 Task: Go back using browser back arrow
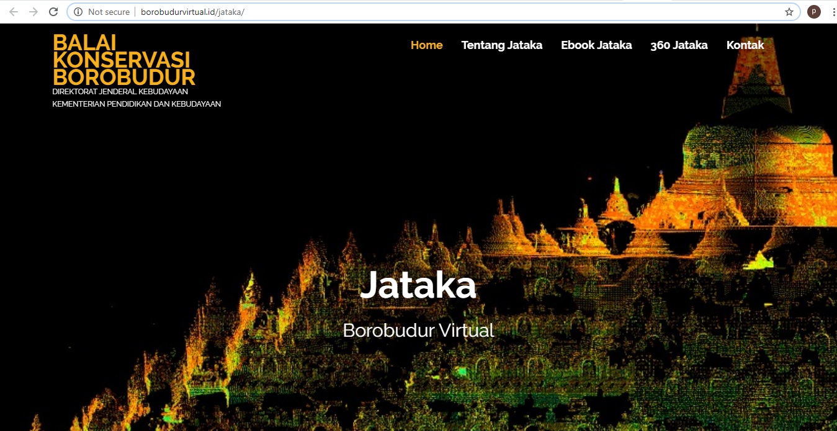pyautogui.click(x=14, y=12)
